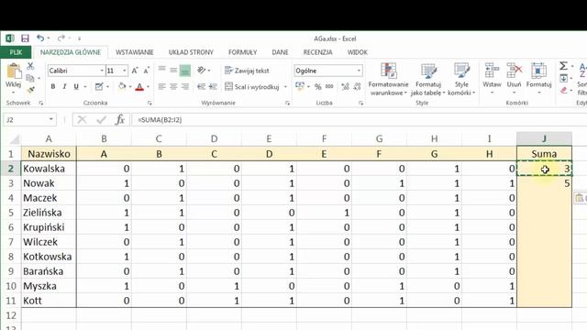
Task: Toggle Italic formatting
Action: click(64, 87)
